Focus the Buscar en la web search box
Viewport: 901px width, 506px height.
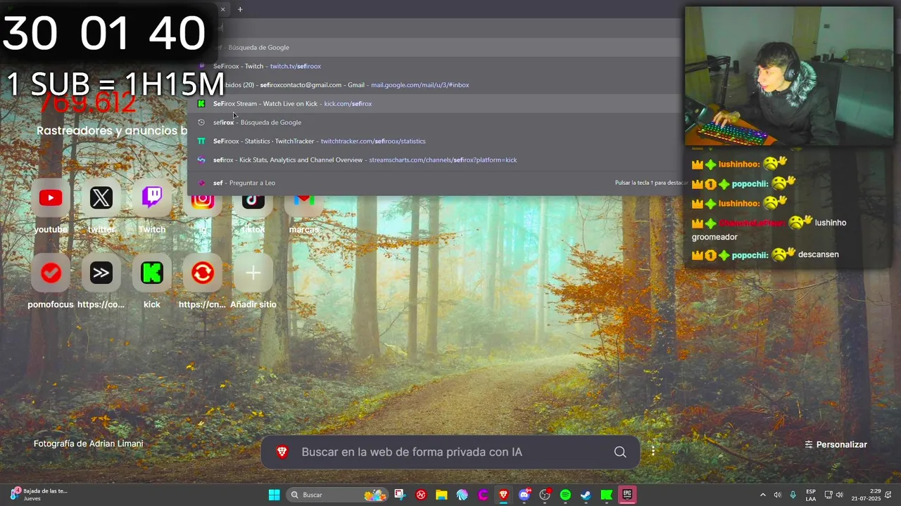[x=450, y=452]
